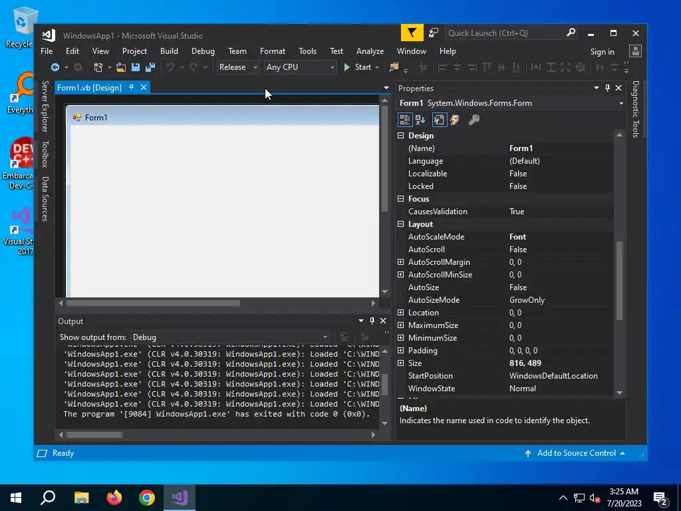Image resolution: width=681 pixels, height=511 pixels.
Task: Open the Build menu
Action: click(169, 51)
